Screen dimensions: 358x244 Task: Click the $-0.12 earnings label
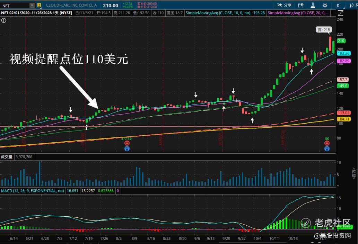pos(126,139)
